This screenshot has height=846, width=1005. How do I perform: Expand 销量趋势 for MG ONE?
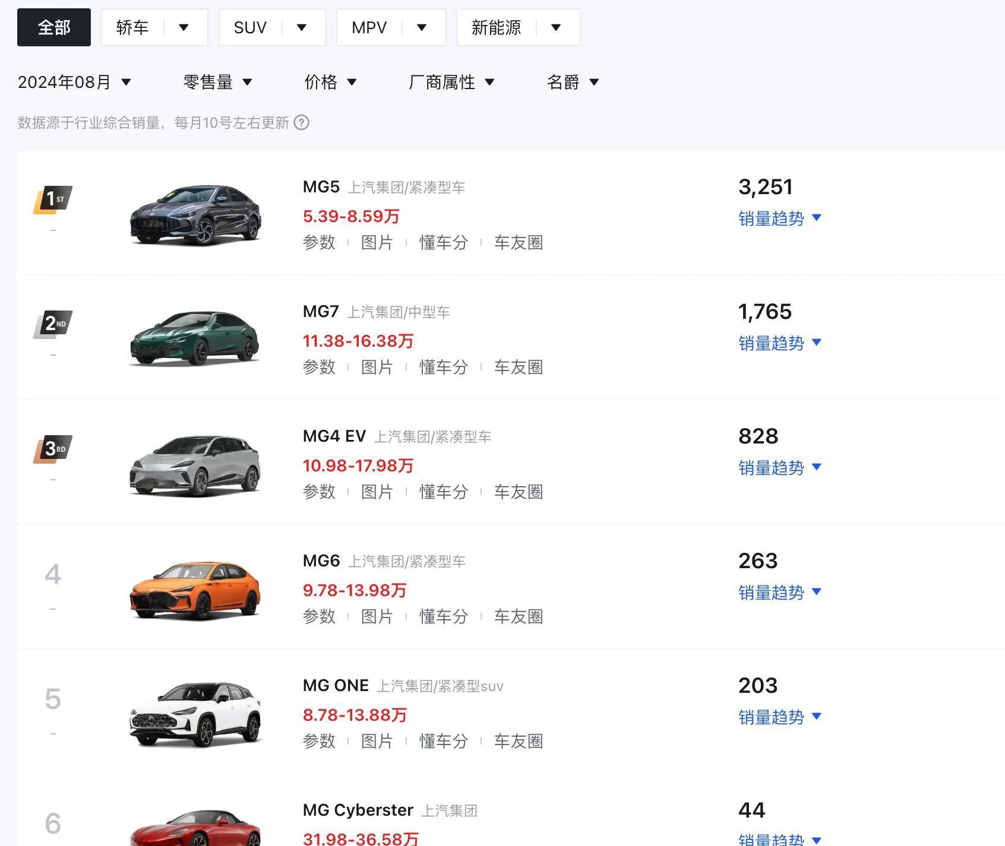pyautogui.click(x=780, y=717)
